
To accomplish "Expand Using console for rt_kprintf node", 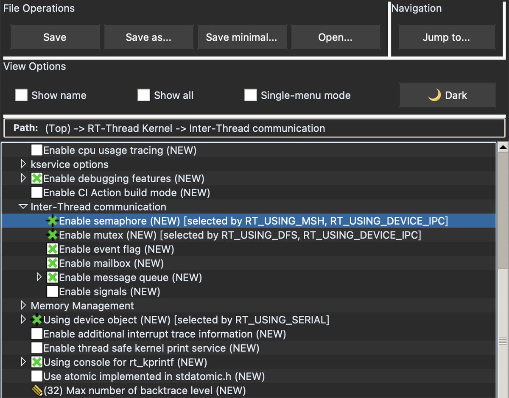I will 23,362.
